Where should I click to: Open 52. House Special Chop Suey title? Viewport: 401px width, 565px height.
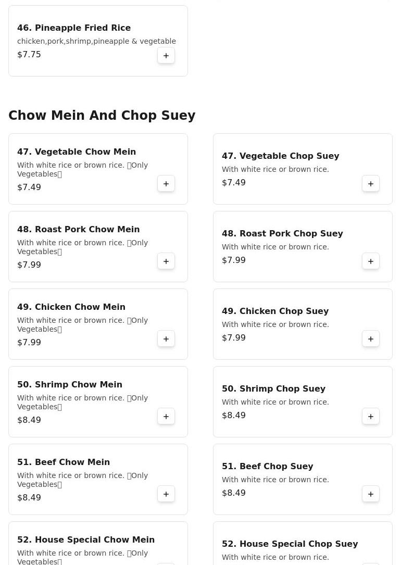click(x=290, y=544)
